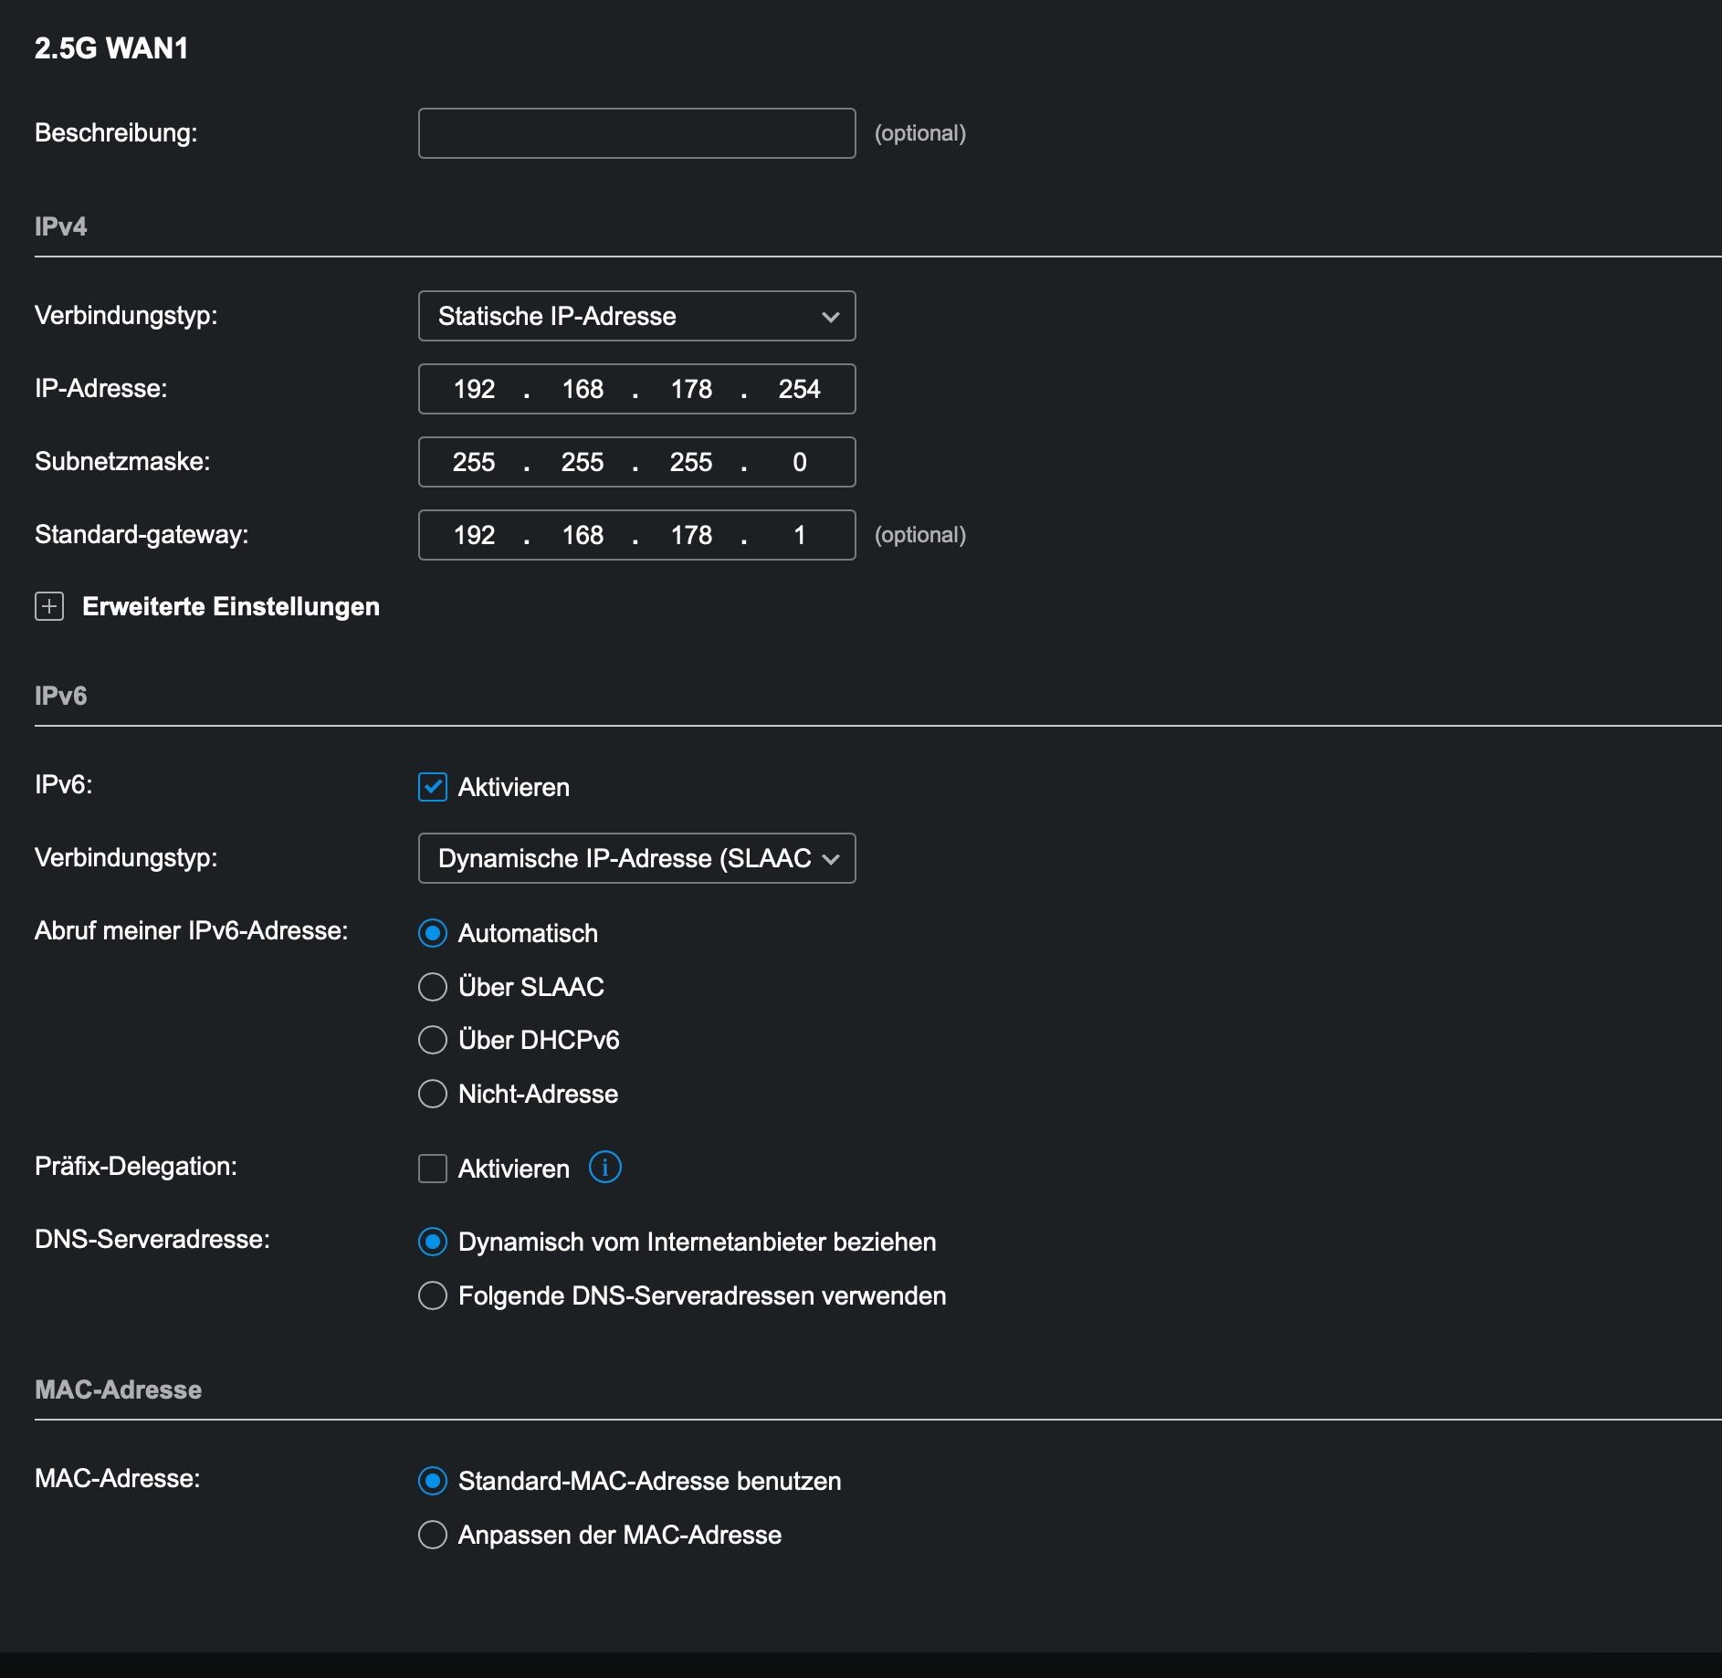Screen dimensions: 1722x1678
Task: Open the Präfix-Delegation info icon
Action: tap(605, 1167)
